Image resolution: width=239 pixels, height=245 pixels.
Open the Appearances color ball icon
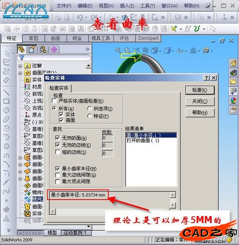(x=233, y=100)
